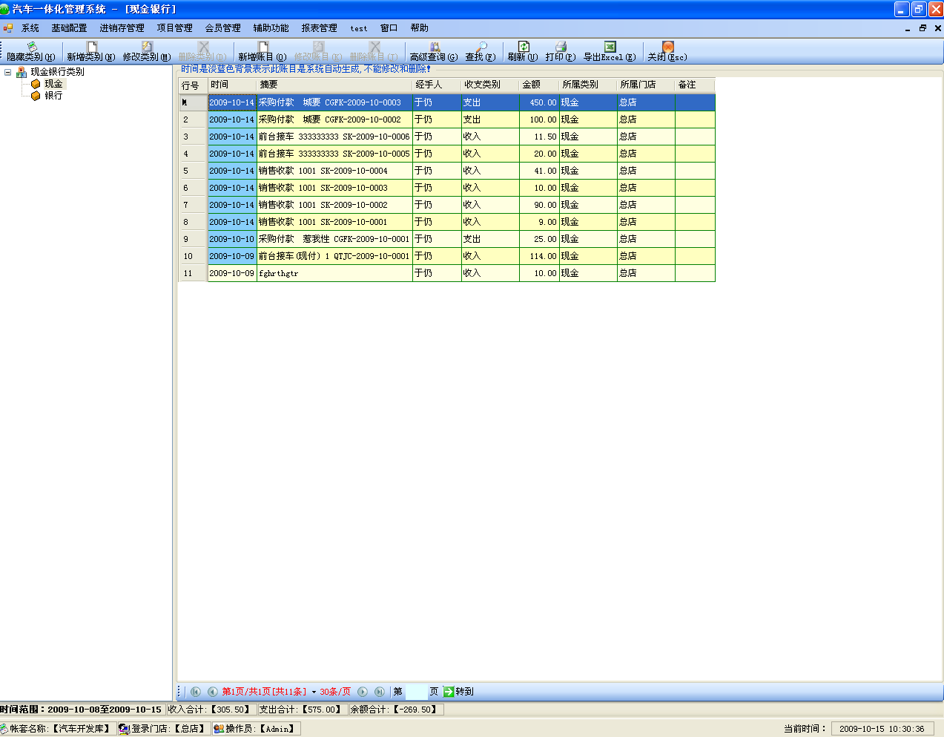The image size is (944, 737).
Task: Click row header number 7
Action: pyautogui.click(x=193, y=205)
